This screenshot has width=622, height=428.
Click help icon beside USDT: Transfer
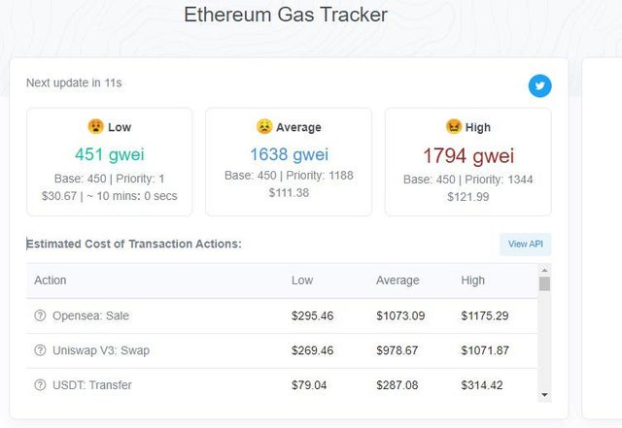tap(40, 385)
